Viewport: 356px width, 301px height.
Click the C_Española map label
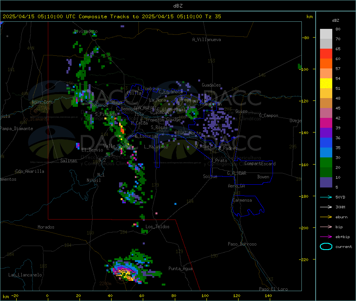[x=171, y=92]
